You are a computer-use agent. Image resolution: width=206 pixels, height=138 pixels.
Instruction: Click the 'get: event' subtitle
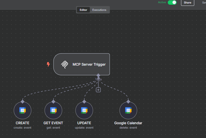pyautogui.click(x=53, y=128)
